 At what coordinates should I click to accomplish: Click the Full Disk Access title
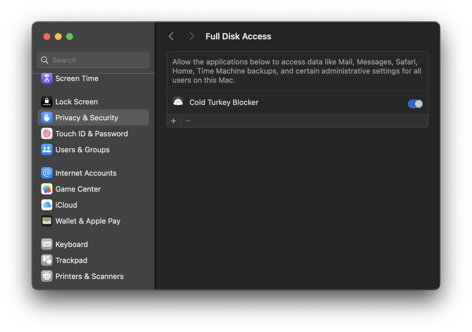[x=238, y=36]
